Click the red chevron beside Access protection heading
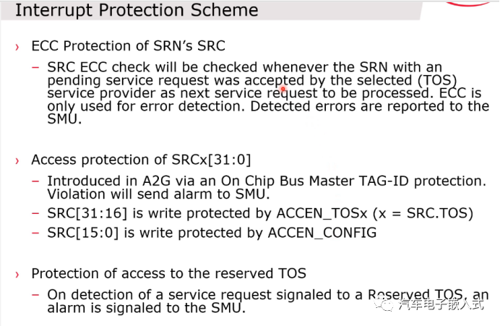500x326 pixels. [x=17, y=160]
